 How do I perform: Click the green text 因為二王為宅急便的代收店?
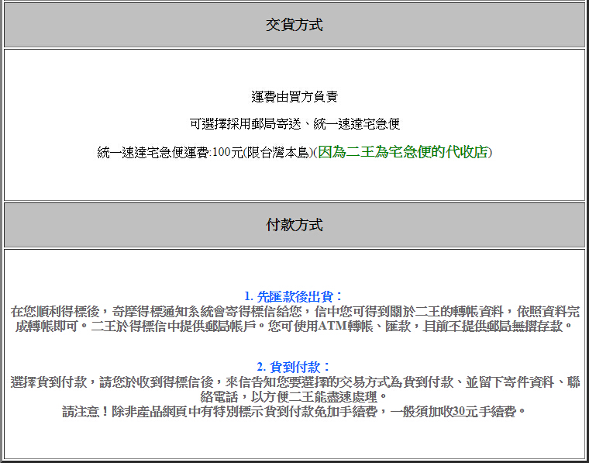tap(403, 152)
